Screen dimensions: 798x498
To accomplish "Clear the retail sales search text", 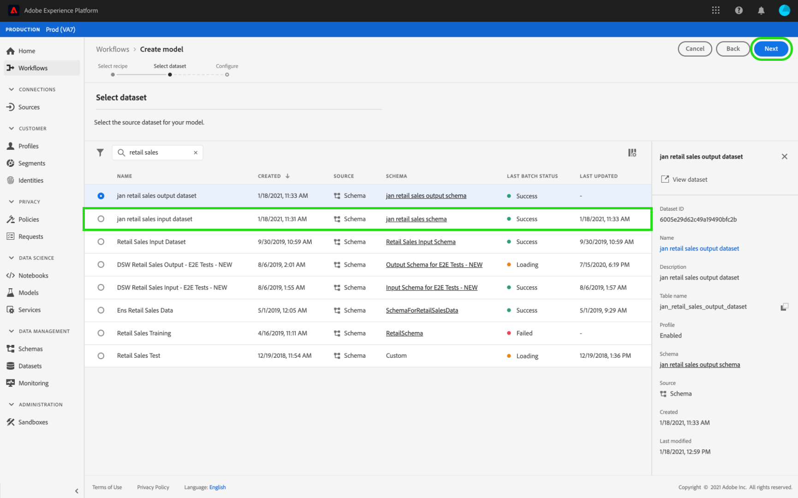I will 196,153.
